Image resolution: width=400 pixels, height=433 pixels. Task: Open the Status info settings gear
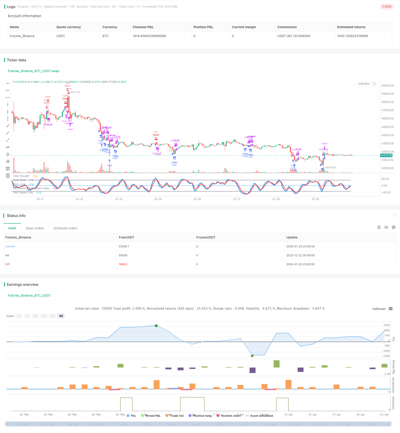click(394, 227)
